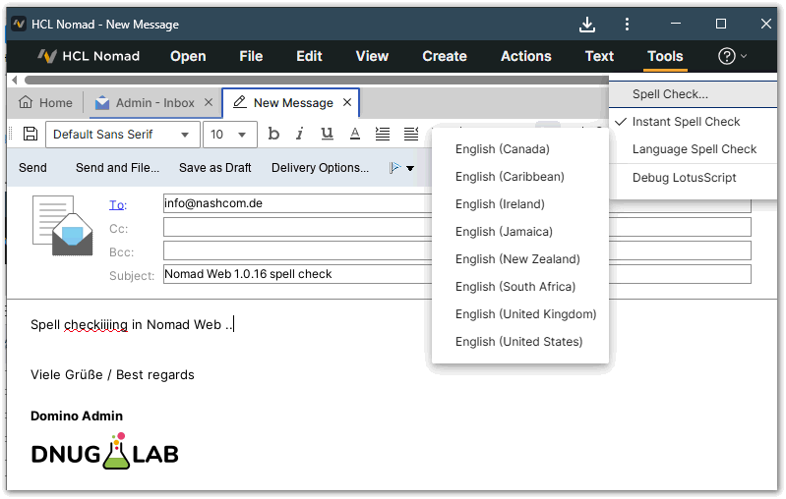Click the To field with info@nashcom.de
This screenshot has width=786, height=499.
pyautogui.click(x=457, y=203)
